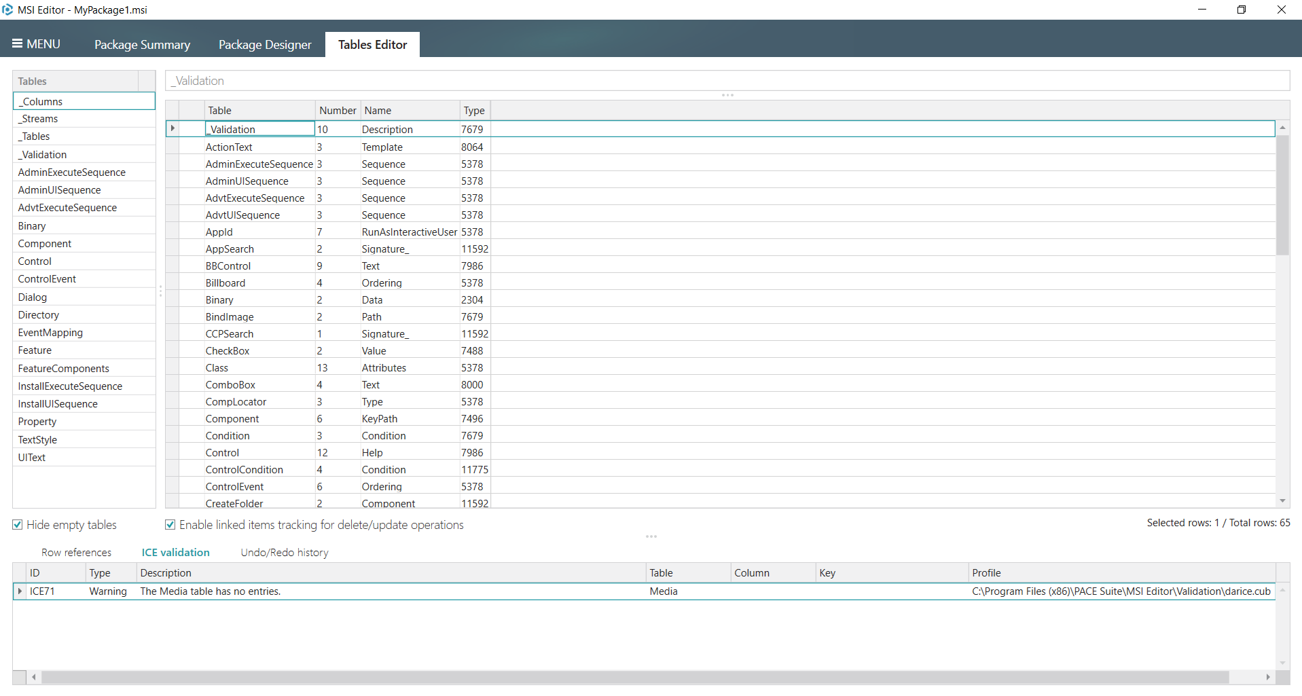Image resolution: width=1302 pixels, height=696 pixels.
Task: Switch to Package Designer tab
Action: pos(265,45)
